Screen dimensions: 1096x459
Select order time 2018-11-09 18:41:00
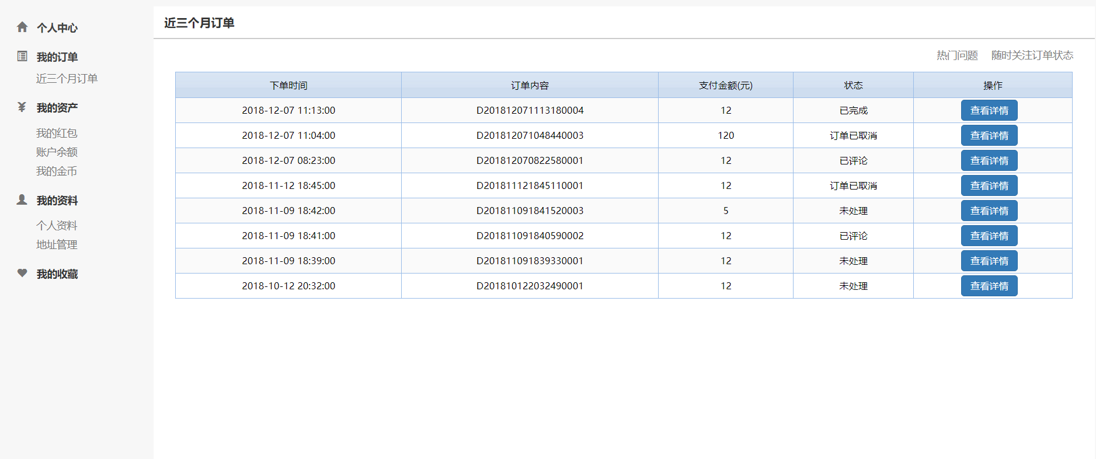click(x=288, y=236)
